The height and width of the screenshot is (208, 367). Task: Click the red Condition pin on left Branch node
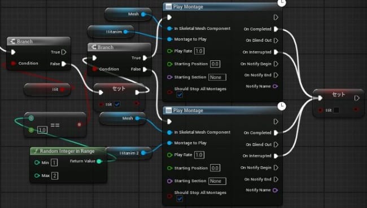point(14,63)
